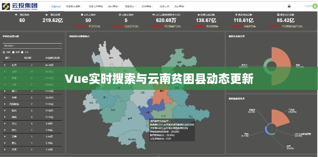Open the 项目资金 navigation menu
This screenshot has height=157, width=318.
pyautogui.click(x=131, y=7)
